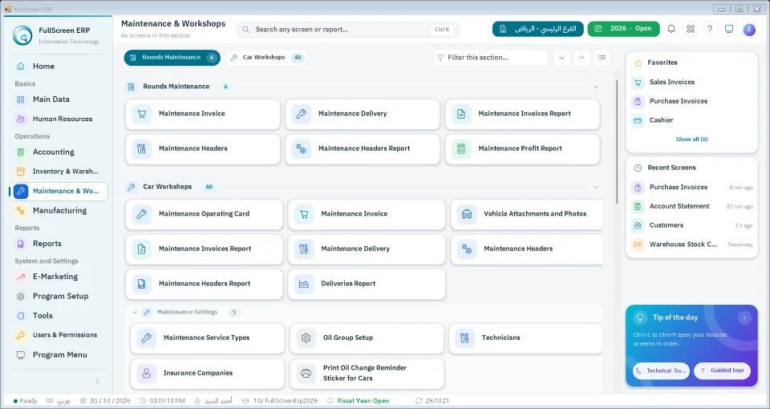
Task: Open Customers from Recent Screens
Action: [691, 225]
